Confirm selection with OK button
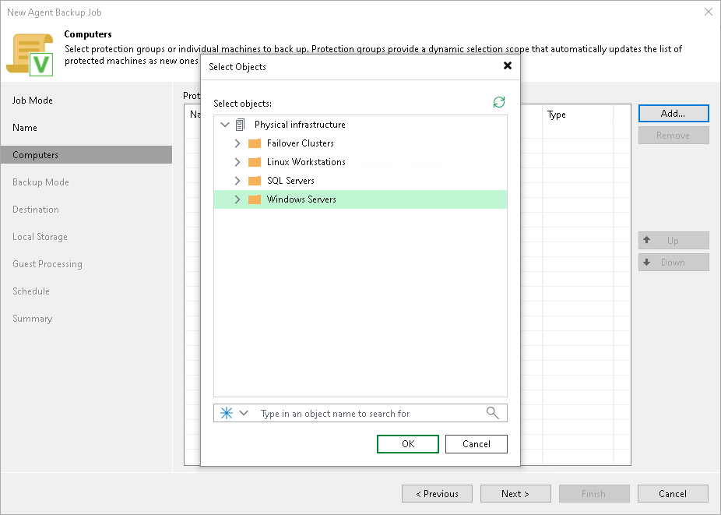 [408, 444]
